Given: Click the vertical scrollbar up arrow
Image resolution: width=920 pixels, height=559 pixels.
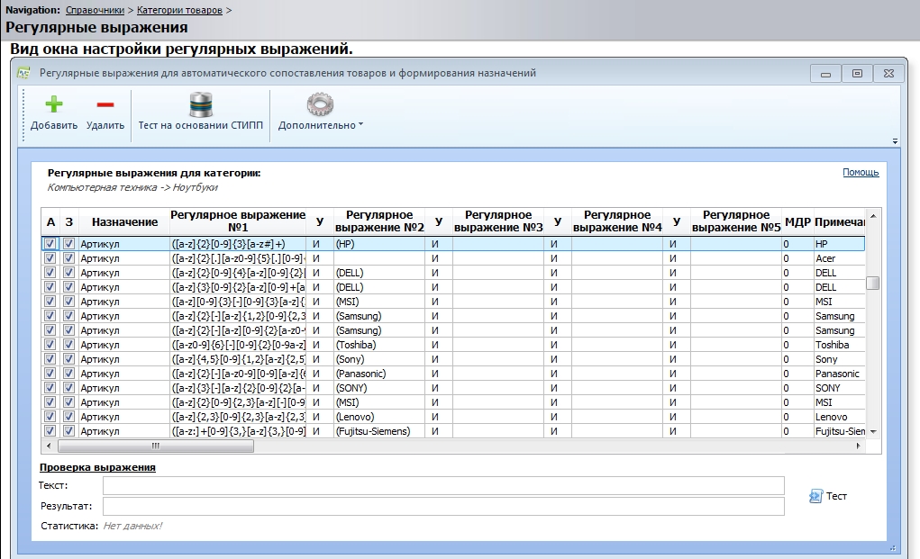Looking at the screenshot, I should tap(873, 216).
